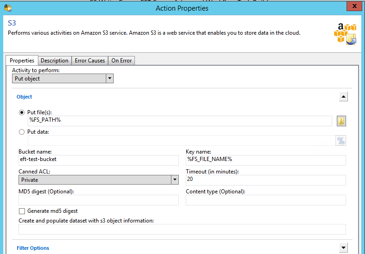Open the Error Causes tab
The width and height of the screenshot is (365, 254).
click(90, 61)
